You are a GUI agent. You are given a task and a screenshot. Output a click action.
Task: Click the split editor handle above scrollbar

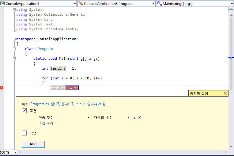[231, 10]
